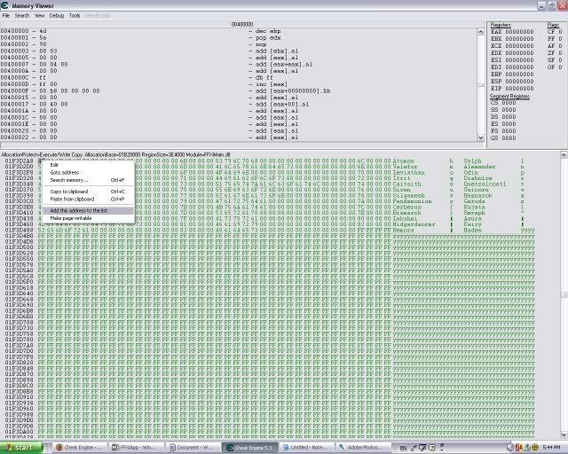Click the hex view scrollbar thumb

(x=564, y=294)
